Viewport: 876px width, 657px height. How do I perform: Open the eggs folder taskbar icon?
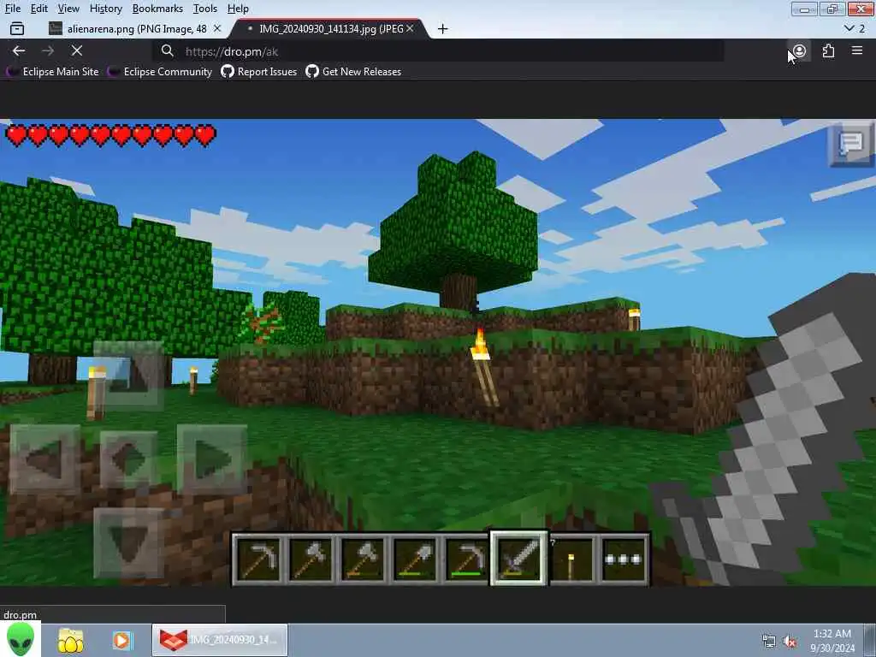pos(70,640)
